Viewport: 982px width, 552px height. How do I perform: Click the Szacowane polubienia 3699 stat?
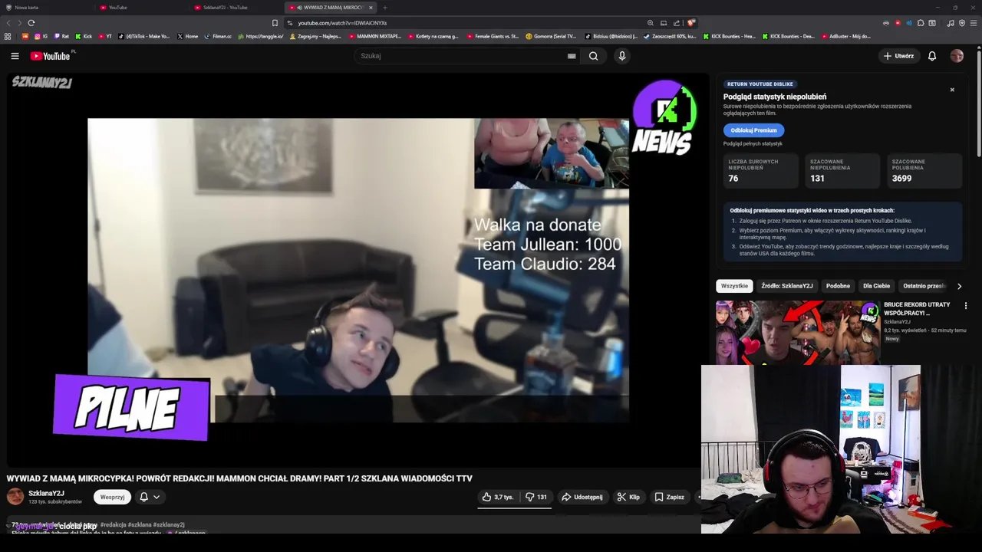(924, 171)
